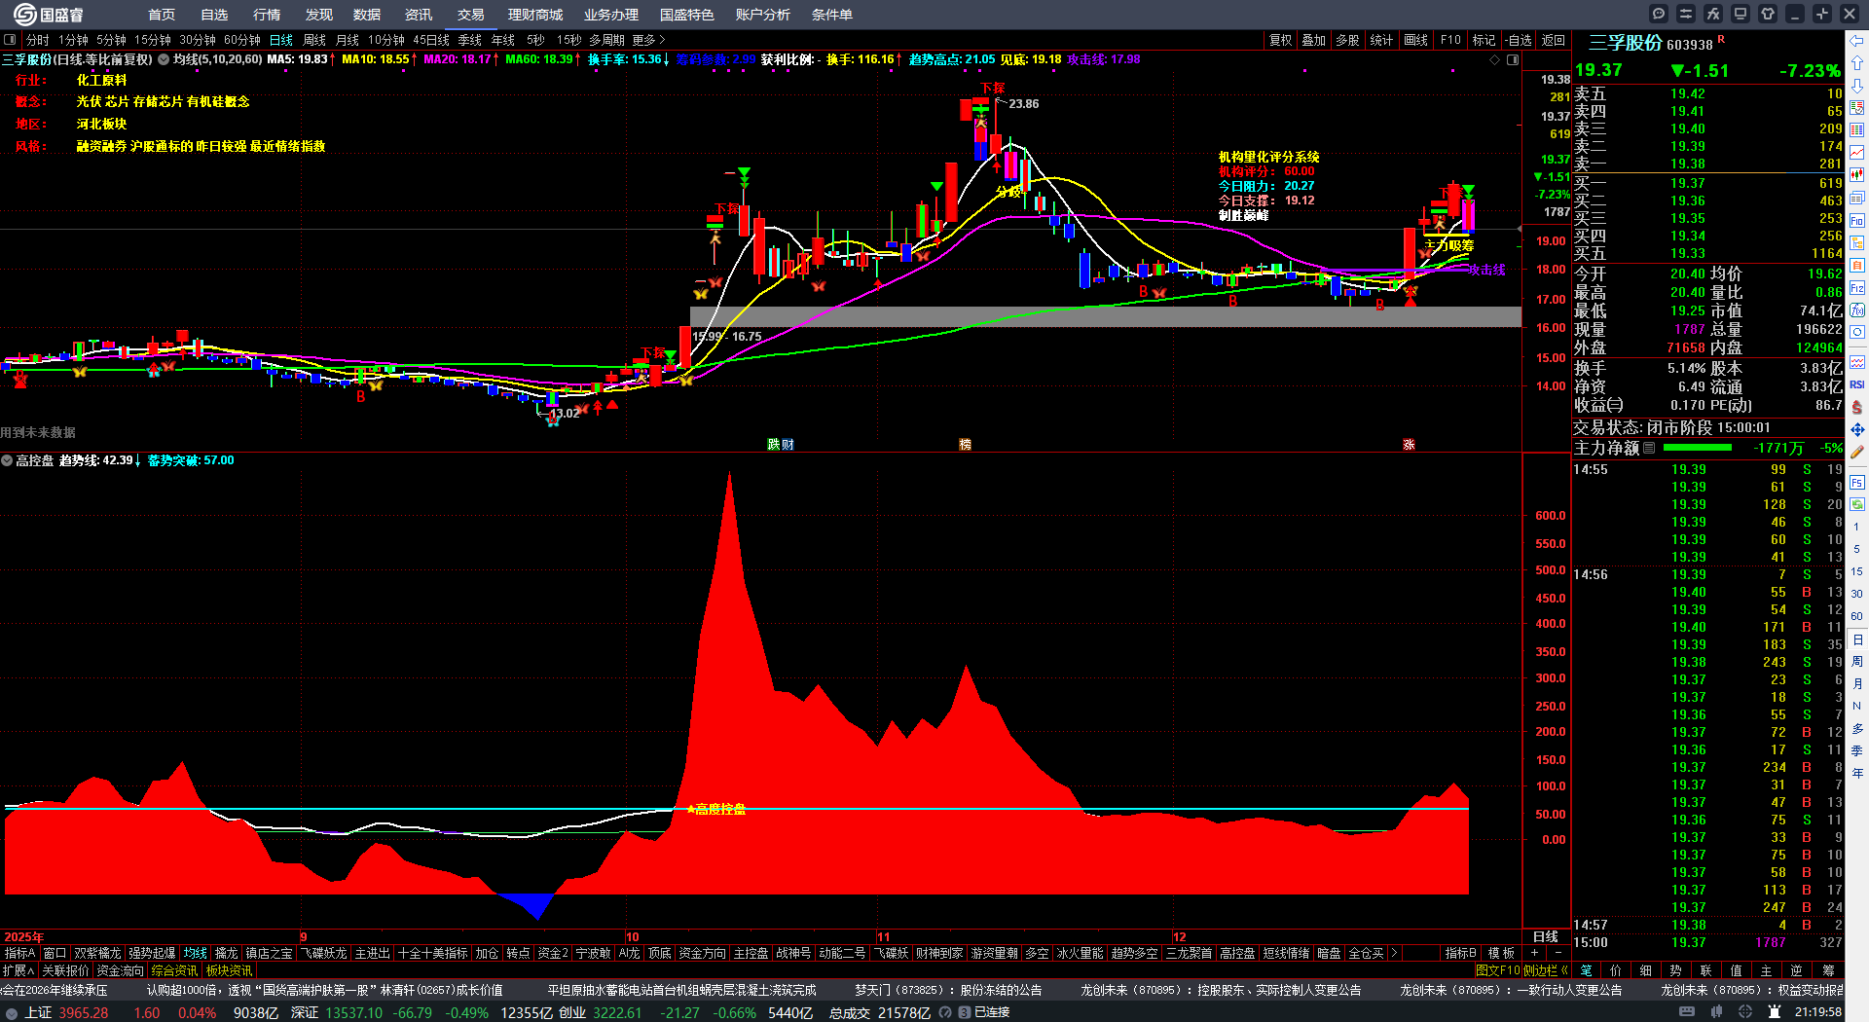The height and width of the screenshot is (1022, 1869).
Task: Switch to the 周线 period tab
Action: coord(314,40)
